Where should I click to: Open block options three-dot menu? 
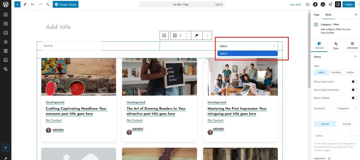[207, 35]
